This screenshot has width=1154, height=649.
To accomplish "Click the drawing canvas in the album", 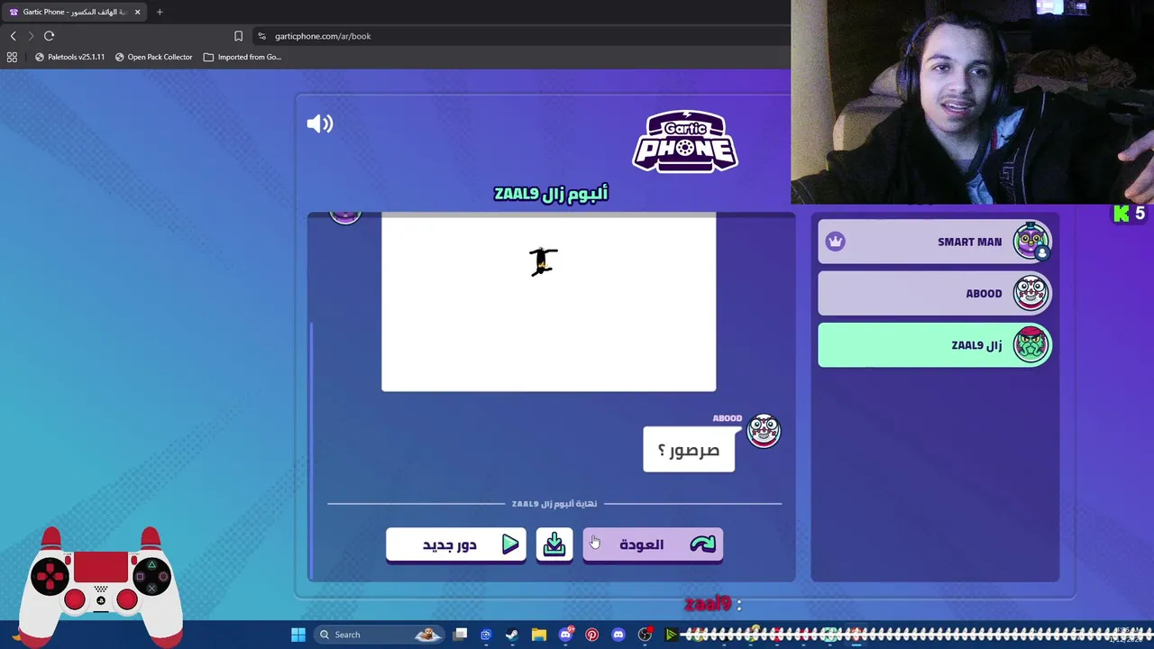I will (x=548, y=303).
